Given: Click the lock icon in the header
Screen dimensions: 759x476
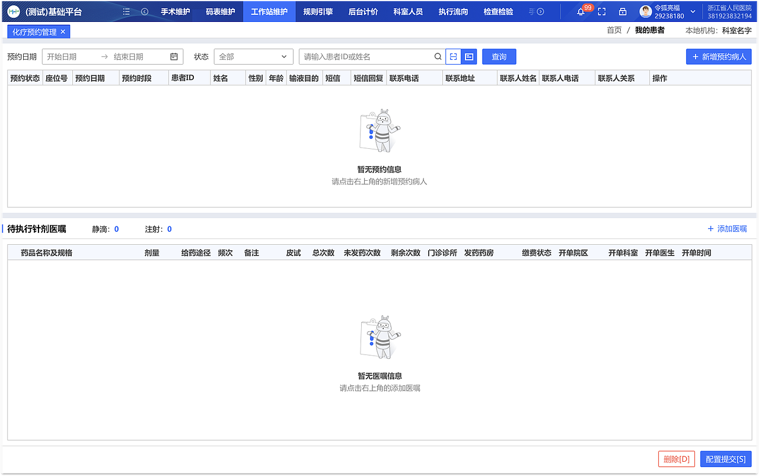Looking at the screenshot, I should (623, 11).
